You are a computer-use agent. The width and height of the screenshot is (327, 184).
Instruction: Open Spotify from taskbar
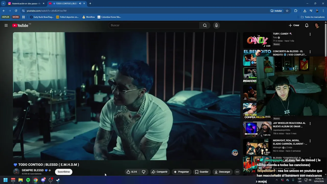pyautogui.click(x=28, y=180)
